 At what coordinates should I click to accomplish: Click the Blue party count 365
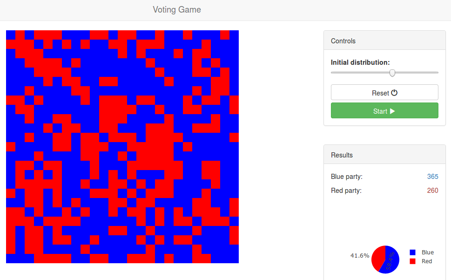432,177
